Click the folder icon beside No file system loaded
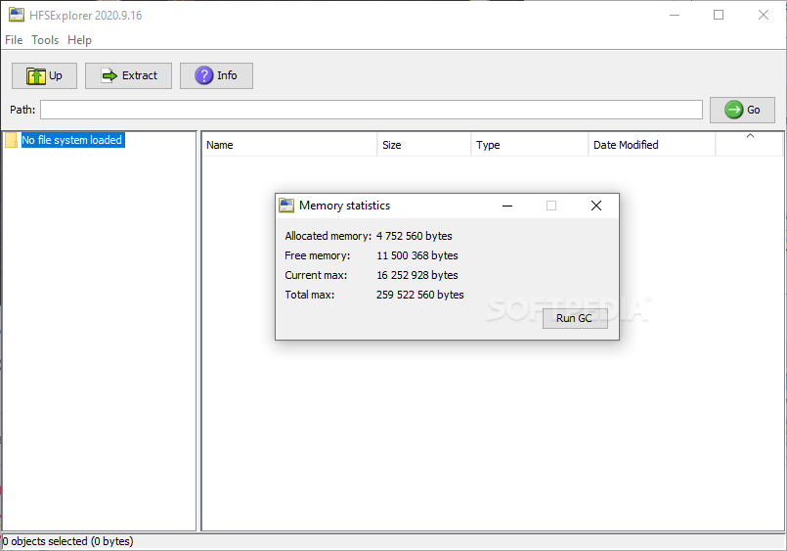787x551 pixels. 11,140
